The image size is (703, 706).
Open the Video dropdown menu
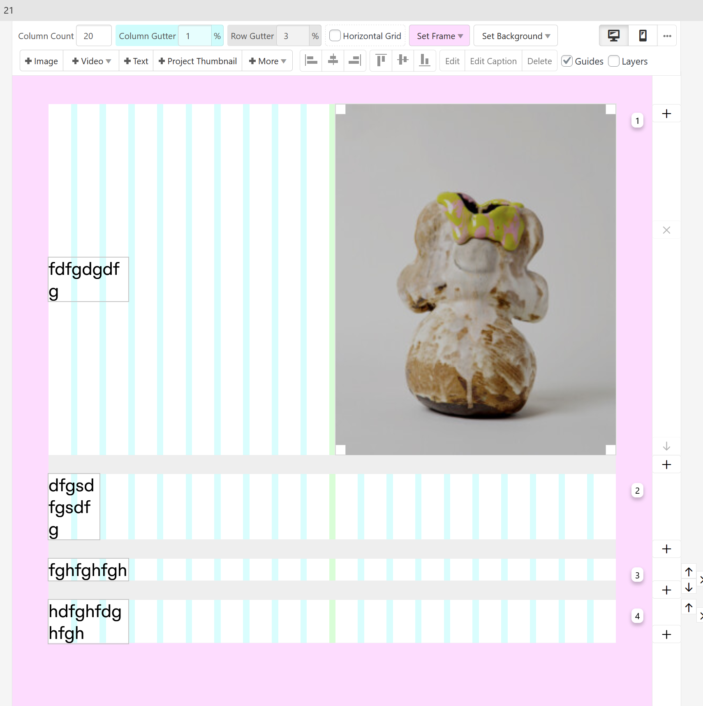pos(91,61)
